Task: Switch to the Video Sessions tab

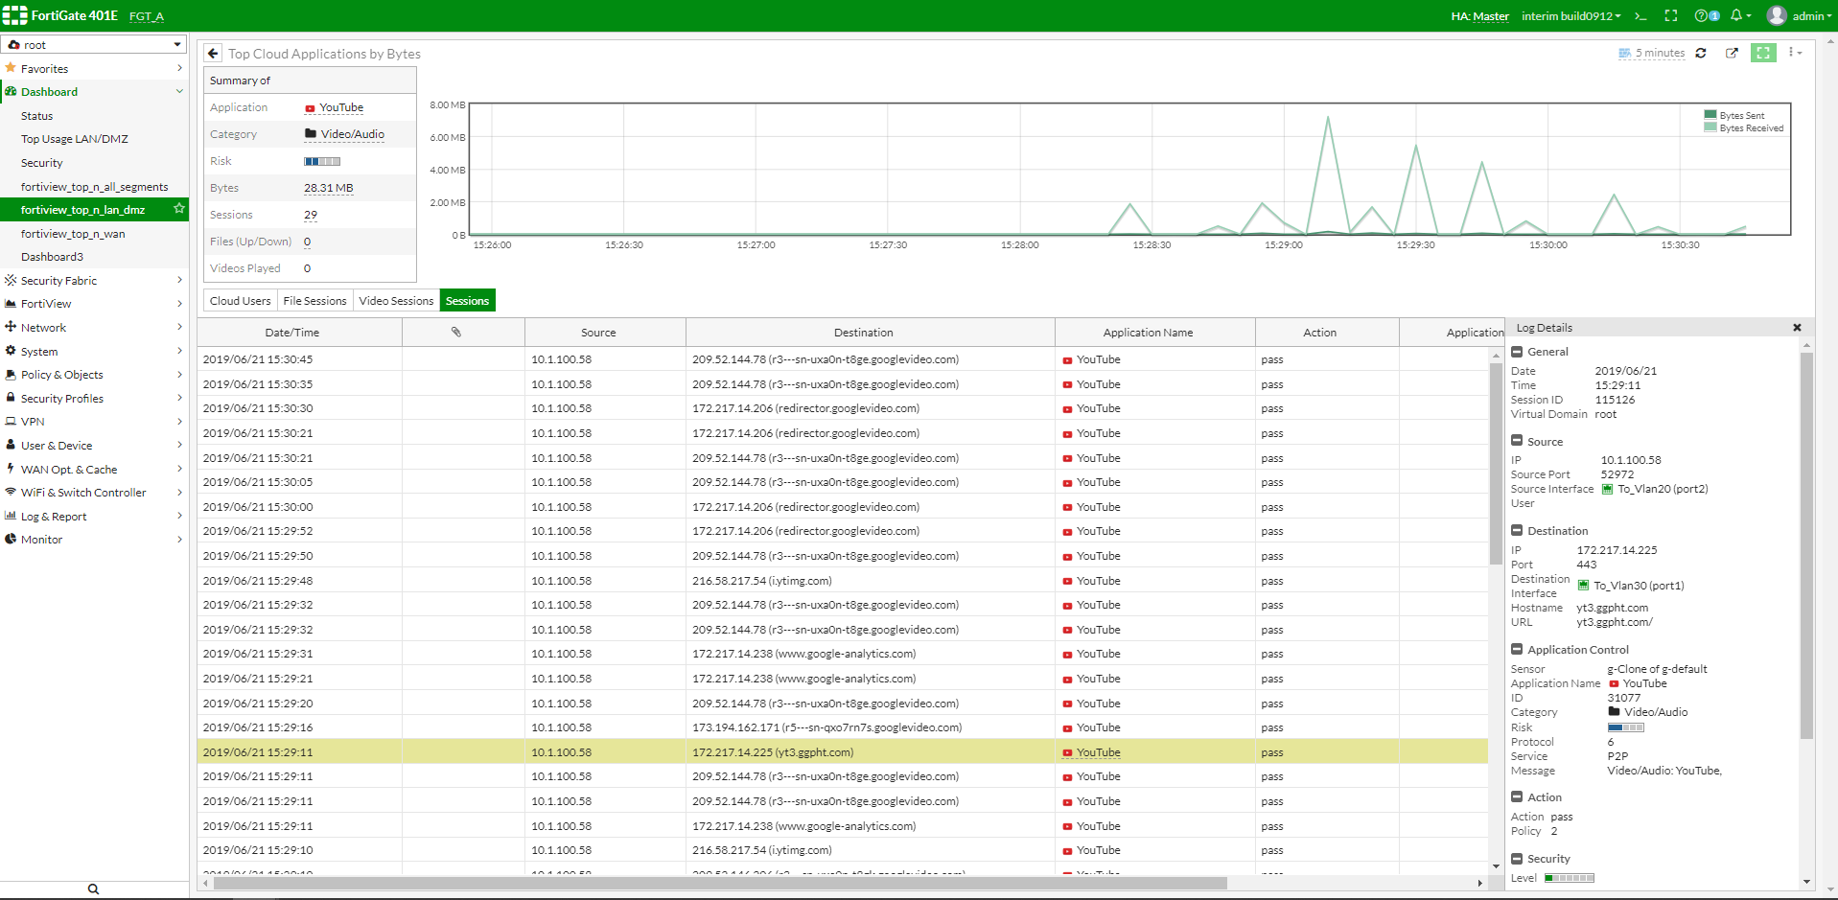Action: coord(396,301)
